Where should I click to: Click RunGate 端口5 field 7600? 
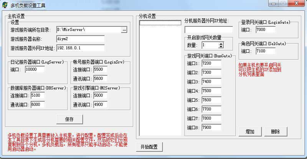pyautogui.click(x=211, y=100)
